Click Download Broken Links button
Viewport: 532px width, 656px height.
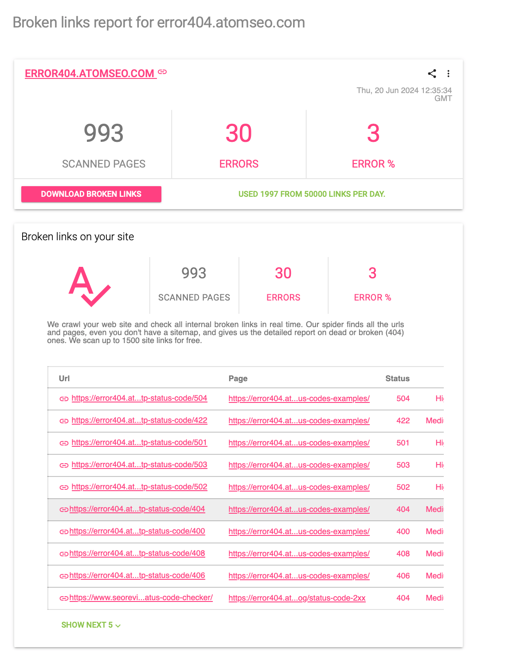91,194
